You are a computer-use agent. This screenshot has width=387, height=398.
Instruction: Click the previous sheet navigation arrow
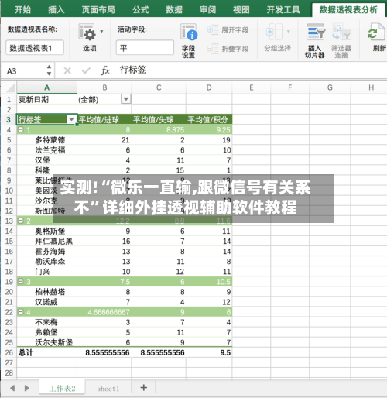[12, 388]
